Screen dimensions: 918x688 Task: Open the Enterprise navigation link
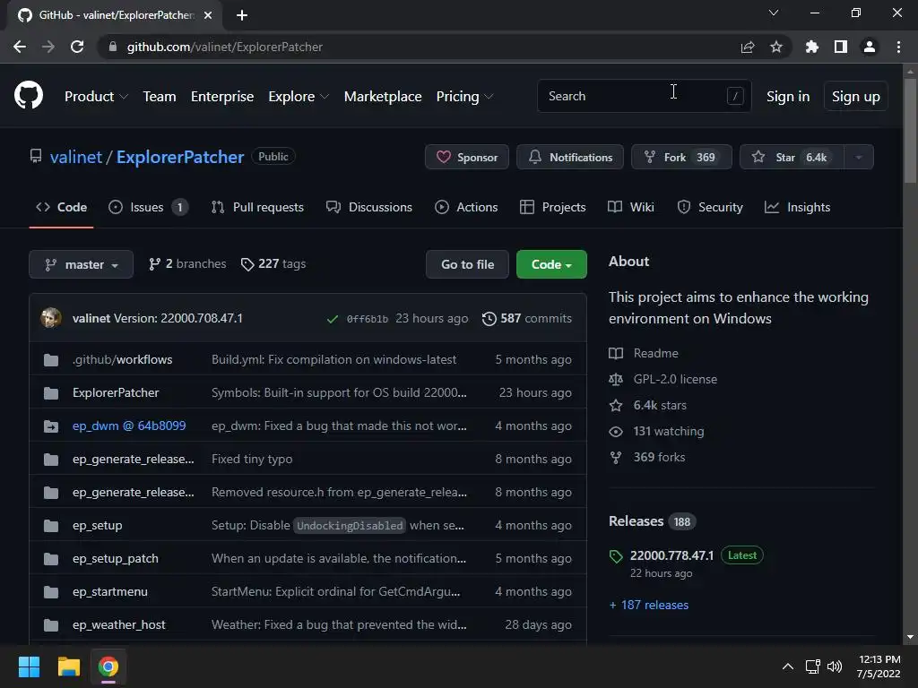pyautogui.click(x=222, y=97)
